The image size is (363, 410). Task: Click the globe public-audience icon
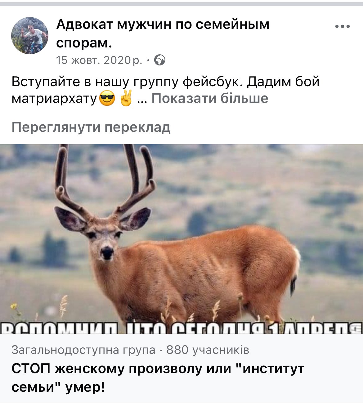point(159,60)
